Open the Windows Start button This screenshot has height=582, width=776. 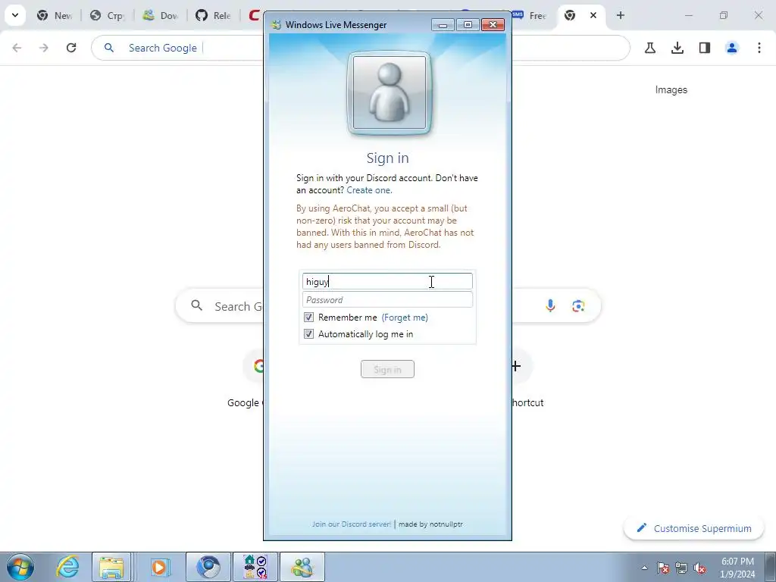pos(20,567)
